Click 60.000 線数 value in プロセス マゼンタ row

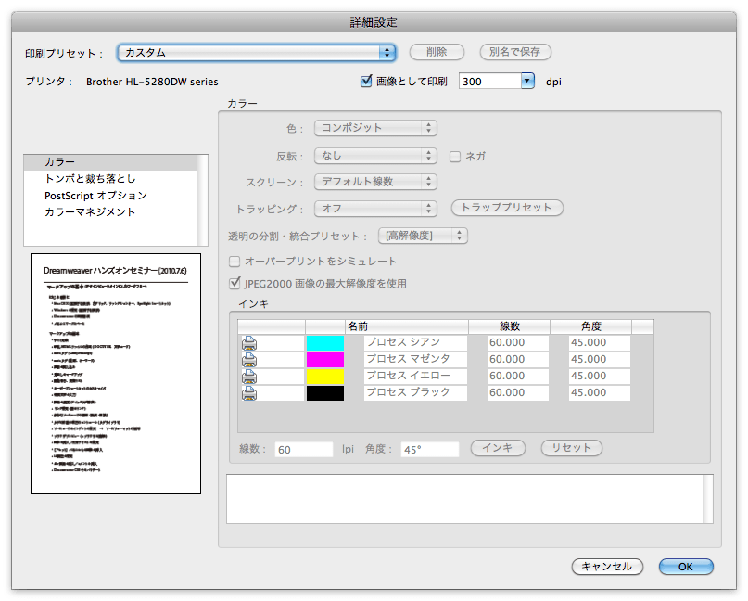coord(518,360)
